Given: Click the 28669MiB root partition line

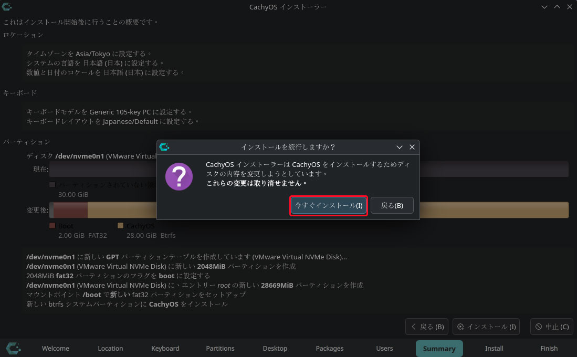Looking at the screenshot, I should click(x=195, y=285).
